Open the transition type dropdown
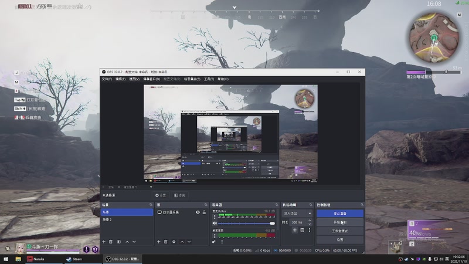The image size is (469, 264). pyautogui.click(x=297, y=214)
